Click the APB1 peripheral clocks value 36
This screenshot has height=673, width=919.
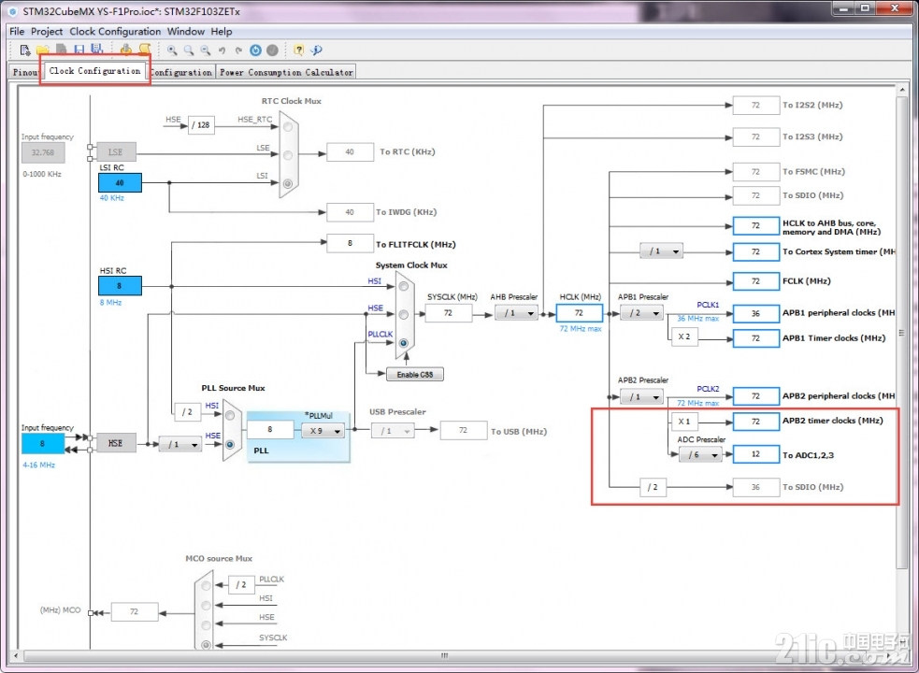(x=756, y=313)
